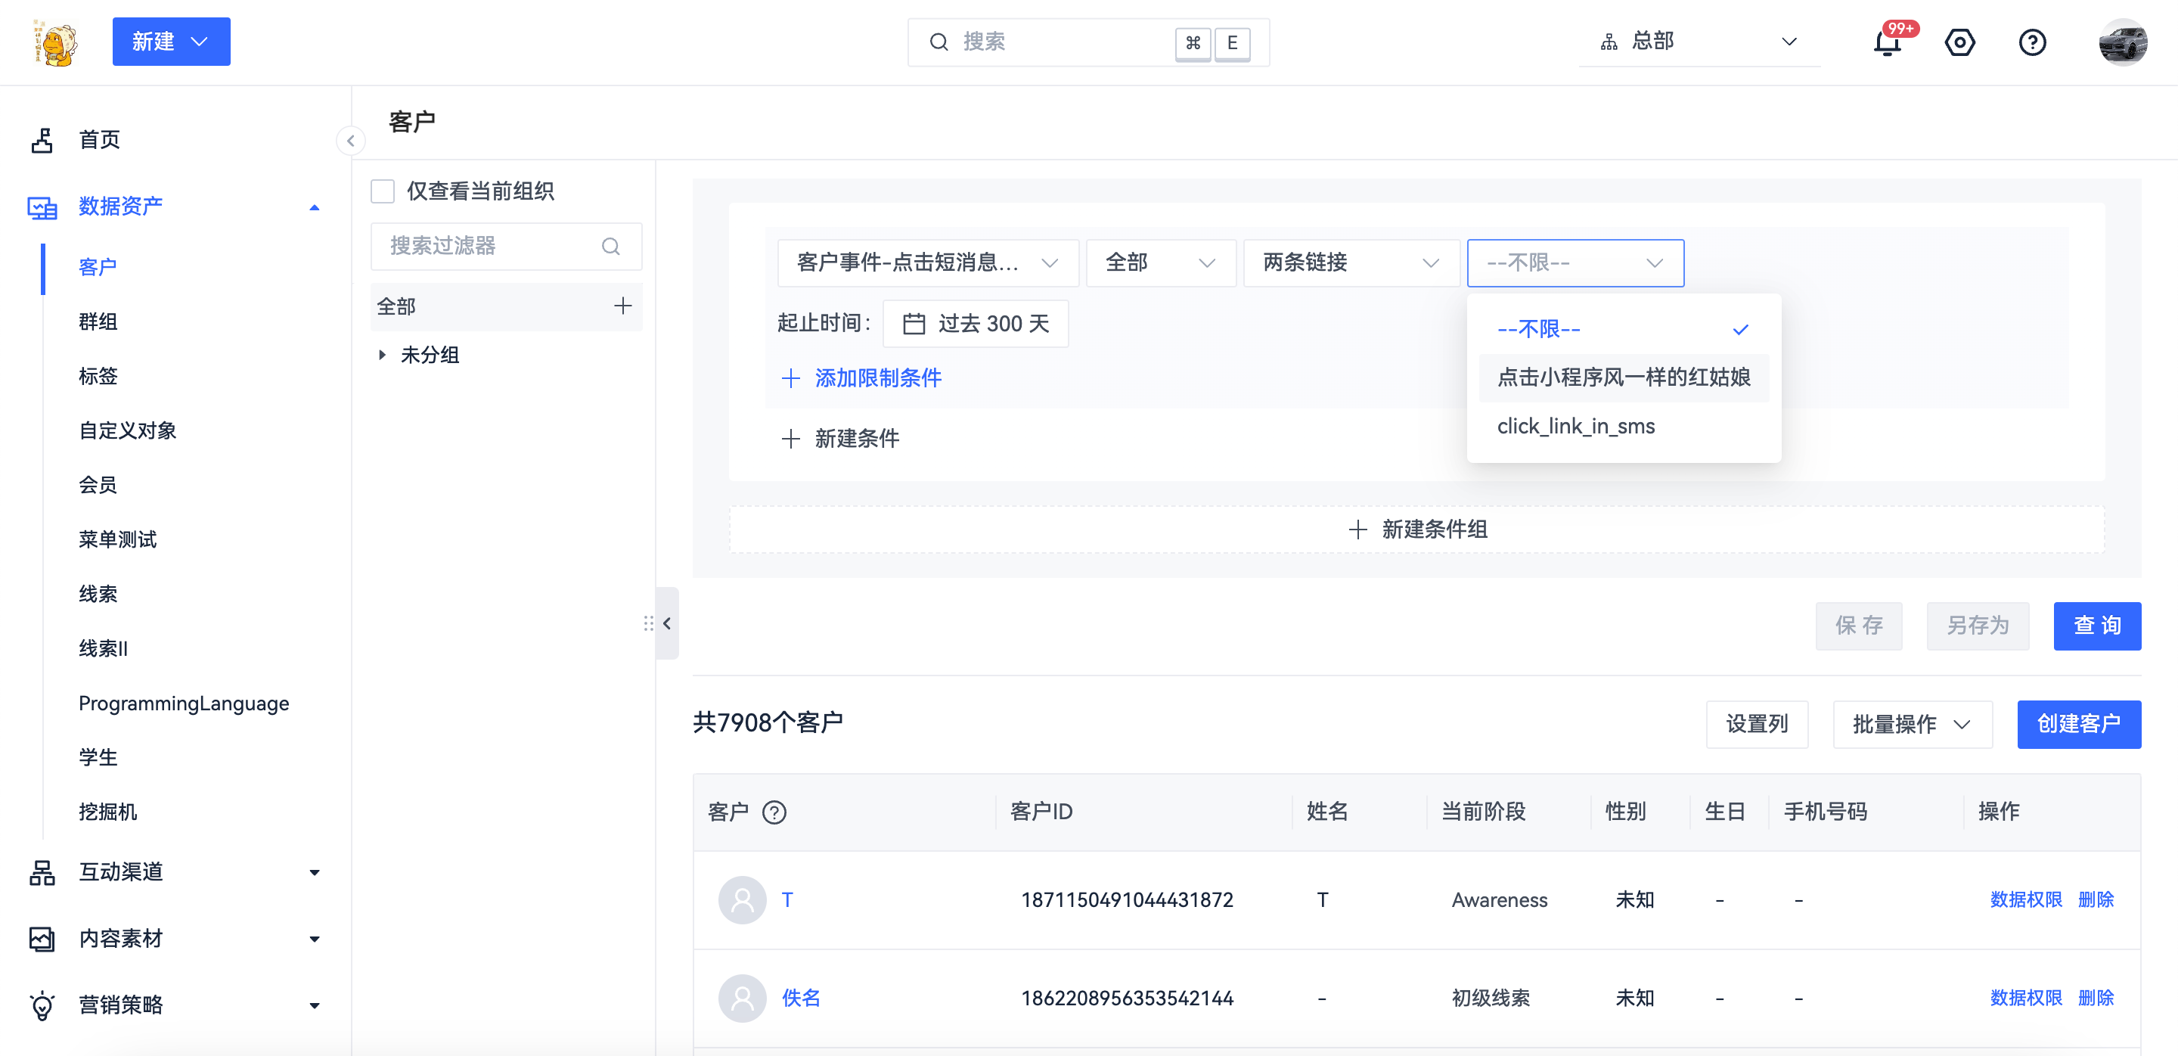Open customer name link 佚名

click(x=801, y=999)
